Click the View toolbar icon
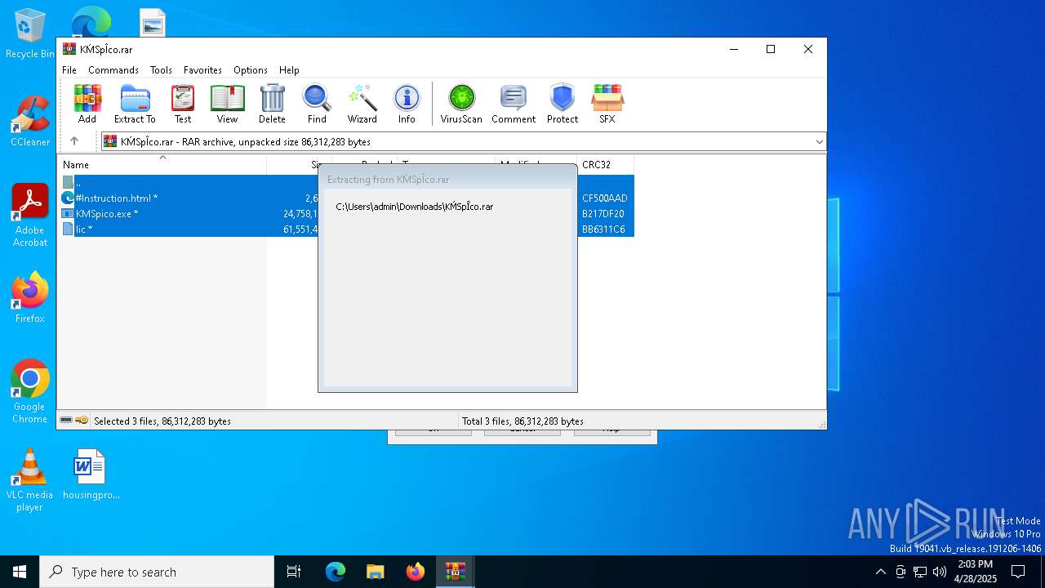The height and width of the screenshot is (588, 1045). pyautogui.click(x=227, y=104)
